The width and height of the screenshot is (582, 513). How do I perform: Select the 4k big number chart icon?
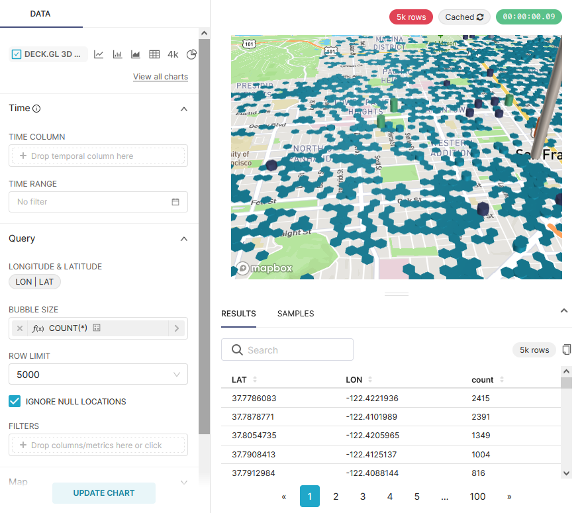click(173, 54)
